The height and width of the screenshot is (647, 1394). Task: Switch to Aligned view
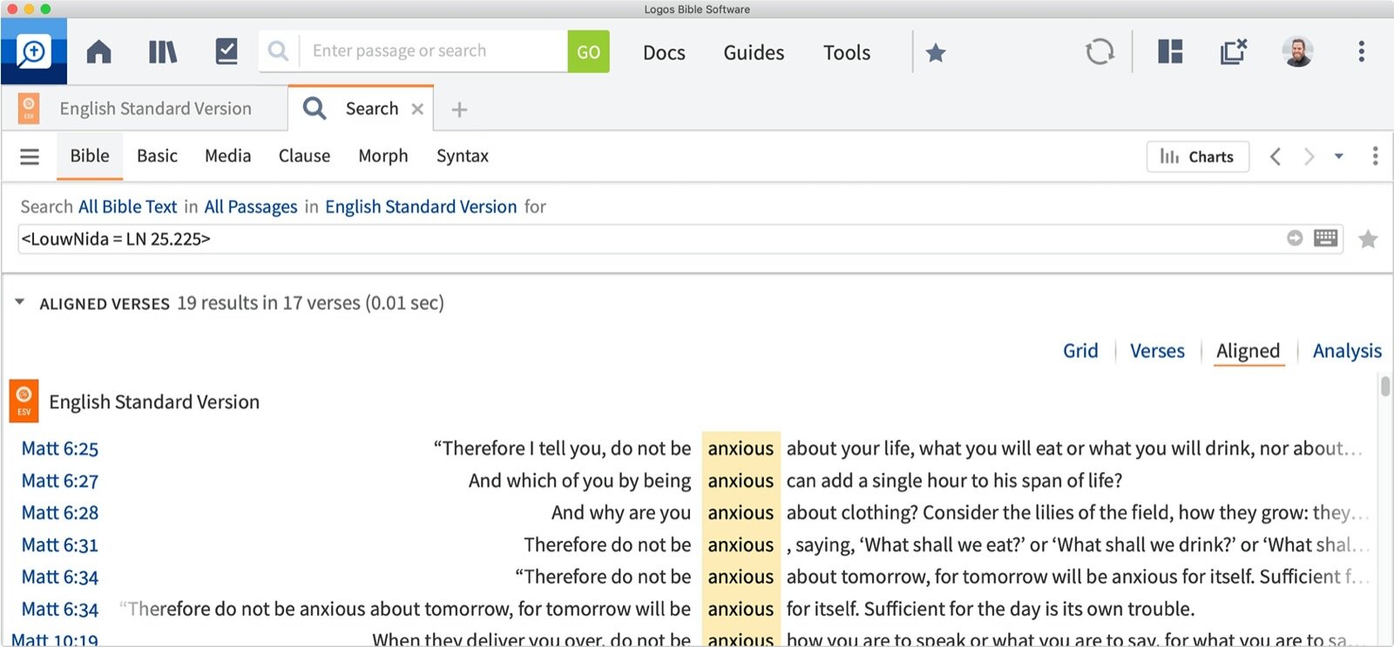coord(1248,351)
